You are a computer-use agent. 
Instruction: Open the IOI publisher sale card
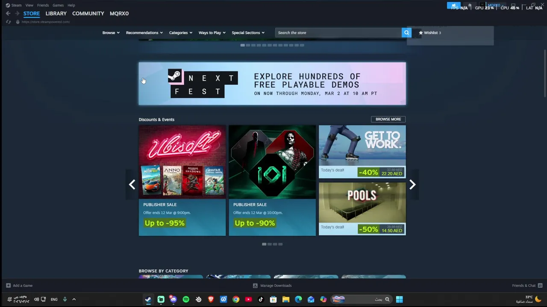click(x=272, y=180)
